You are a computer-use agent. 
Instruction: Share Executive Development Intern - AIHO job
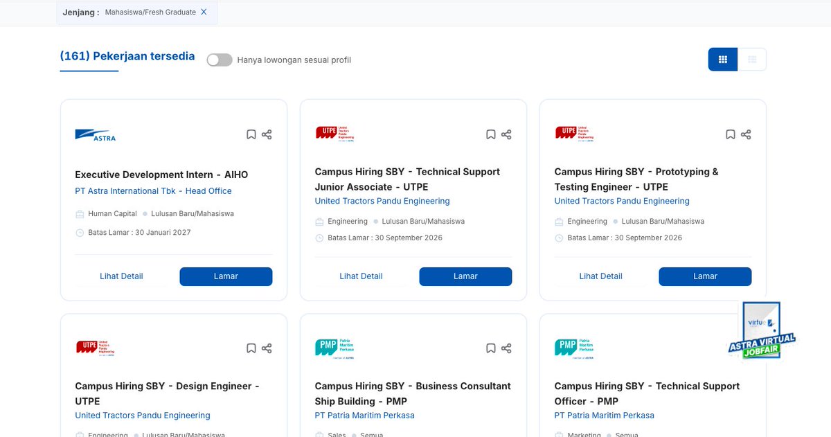[x=267, y=134]
